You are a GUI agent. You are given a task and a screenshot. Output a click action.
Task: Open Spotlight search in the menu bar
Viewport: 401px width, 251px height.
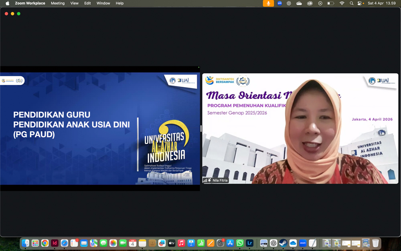[351, 3]
